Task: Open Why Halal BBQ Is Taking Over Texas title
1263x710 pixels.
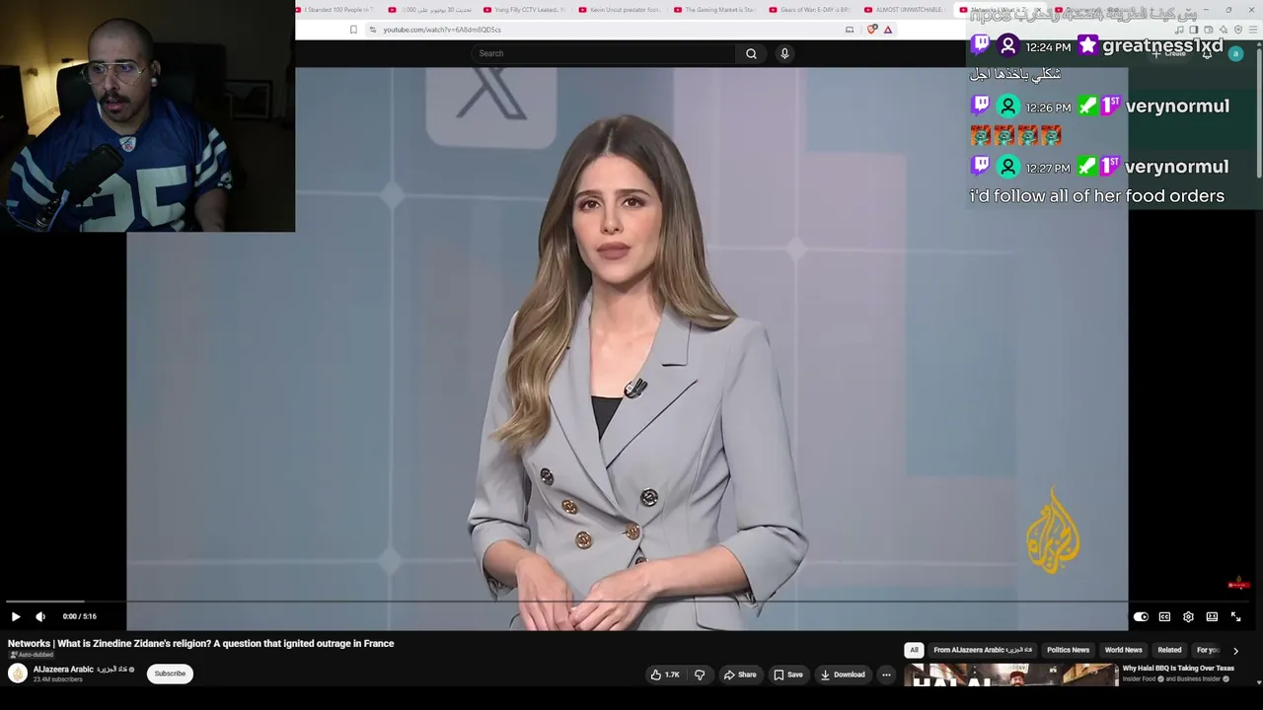Action: tap(1178, 669)
